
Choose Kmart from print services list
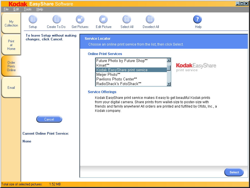coord(103,65)
